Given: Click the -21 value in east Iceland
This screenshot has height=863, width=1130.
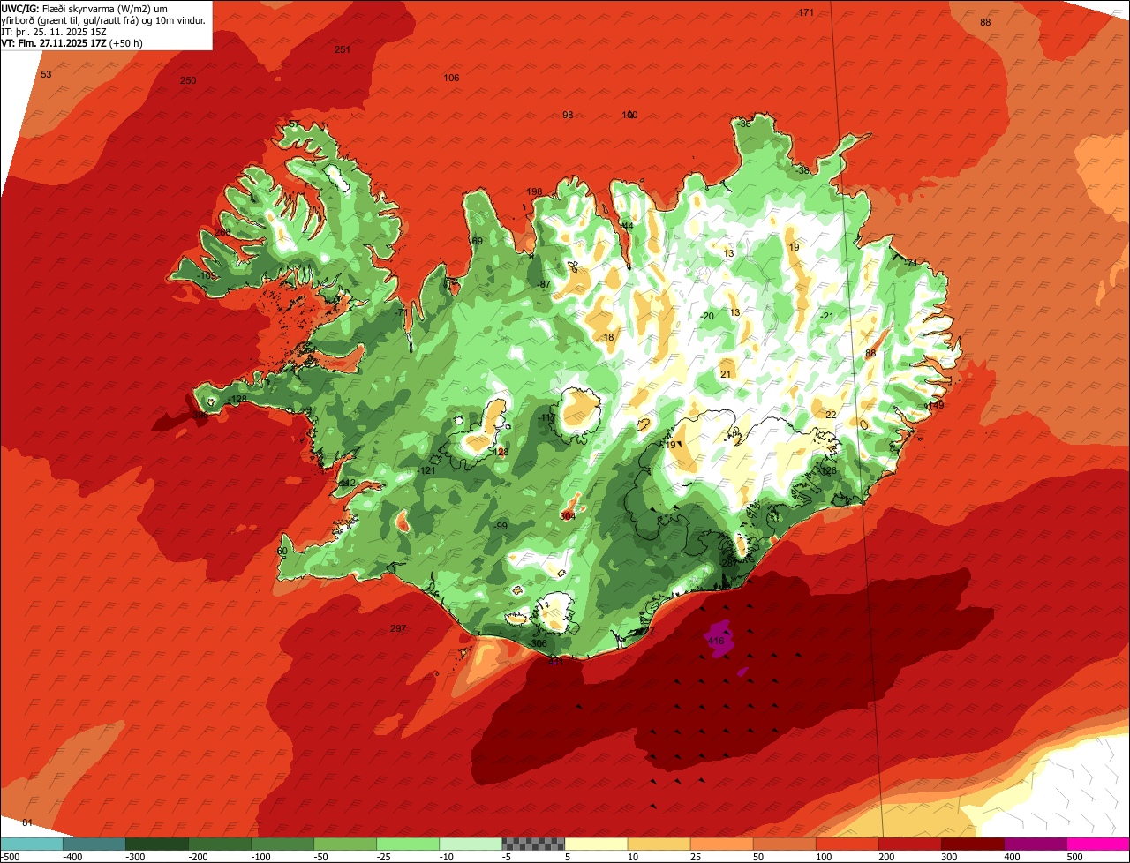Looking at the screenshot, I should (x=826, y=316).
